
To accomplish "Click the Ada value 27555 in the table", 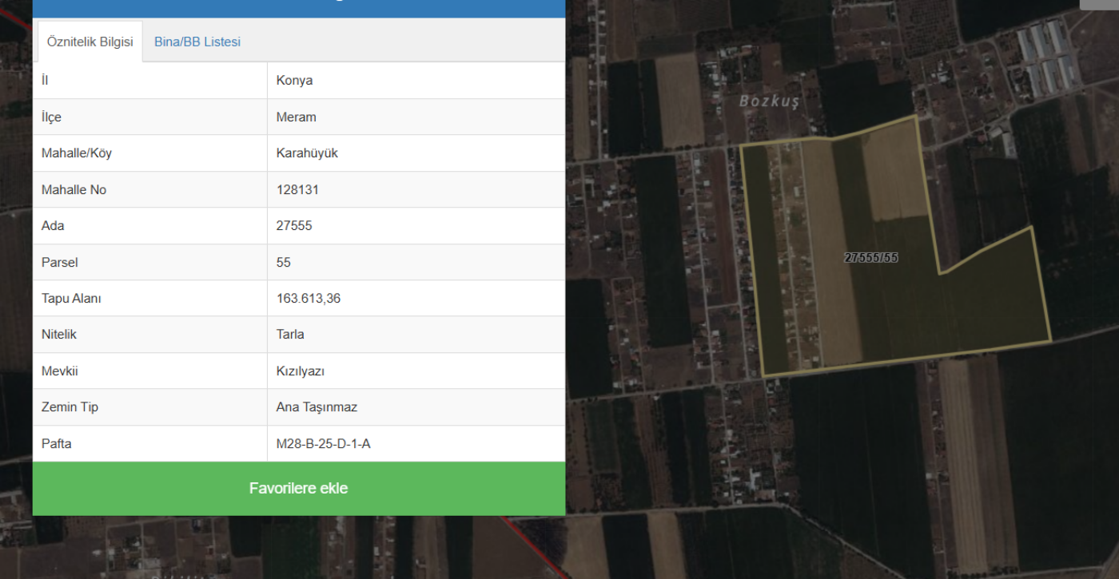I will pyautogui.click(x=294, y=226).
